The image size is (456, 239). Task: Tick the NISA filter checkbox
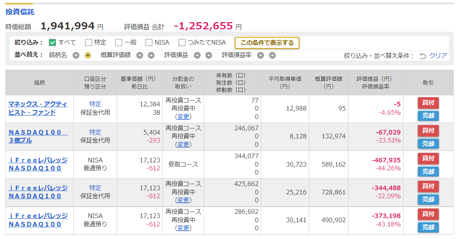pos(149,42)
